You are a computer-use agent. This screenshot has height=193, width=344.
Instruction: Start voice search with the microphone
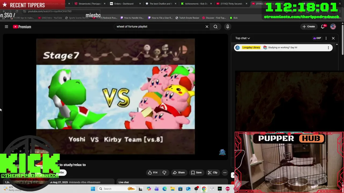[228, 27]
